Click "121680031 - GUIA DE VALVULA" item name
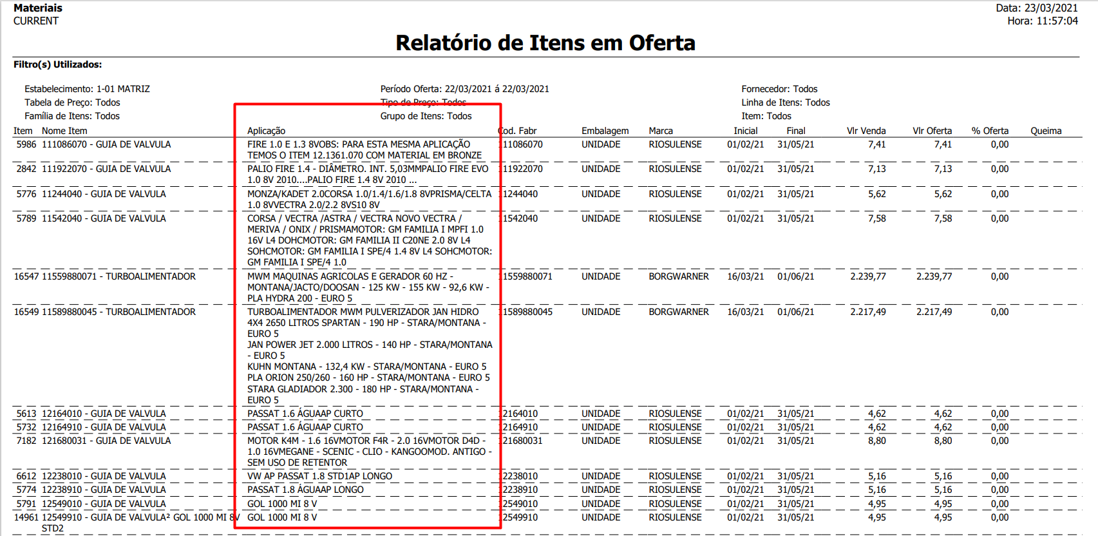 click(x=106, y=441)
